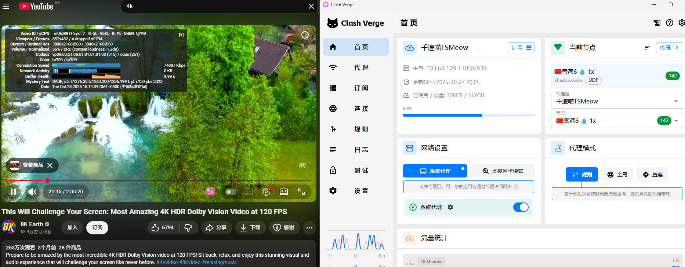Open YouTube player settings gear
Image resolution: width=685 pixels, height=267 pixels.
pos(266,191)
